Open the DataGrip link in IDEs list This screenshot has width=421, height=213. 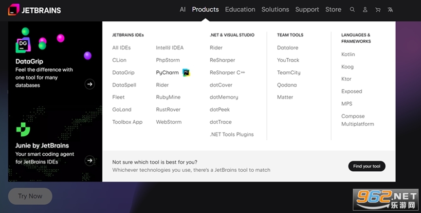tap(123, 72)
